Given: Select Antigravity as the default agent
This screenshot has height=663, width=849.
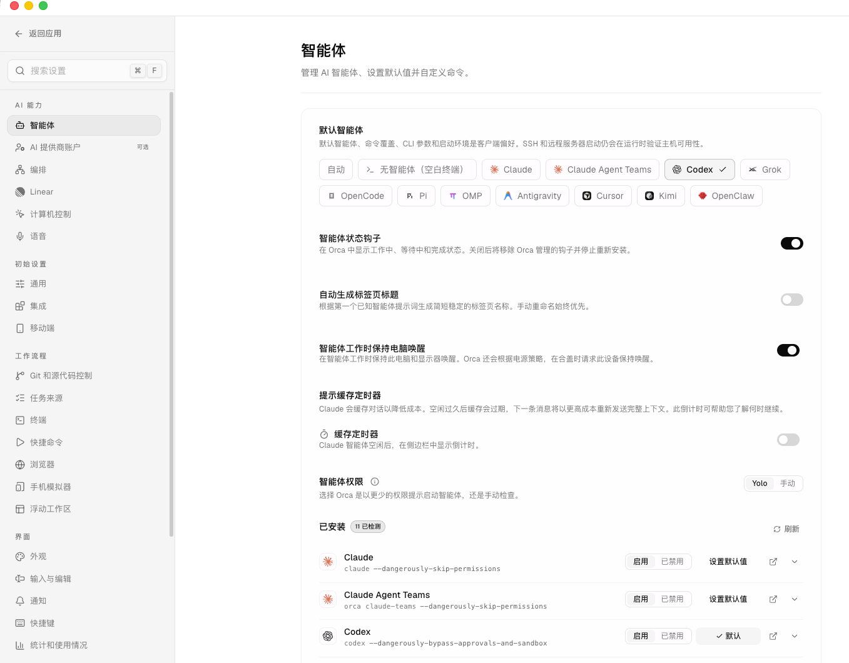Looking at the screenshot, I should pyautogui.click(x=532, y=196).
